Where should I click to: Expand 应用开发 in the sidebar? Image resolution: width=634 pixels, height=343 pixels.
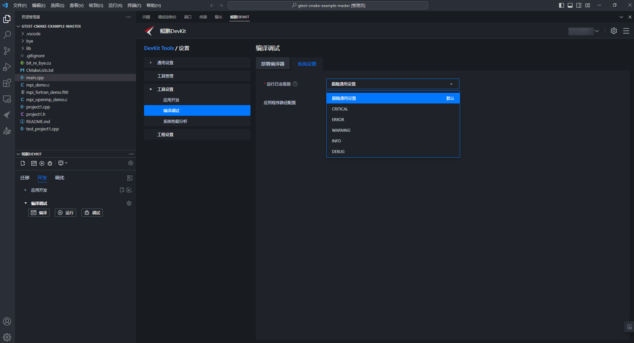pos(25,190)
